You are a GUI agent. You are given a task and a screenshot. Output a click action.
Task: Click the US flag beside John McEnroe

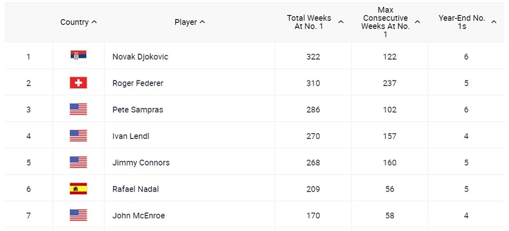[78, 215]
